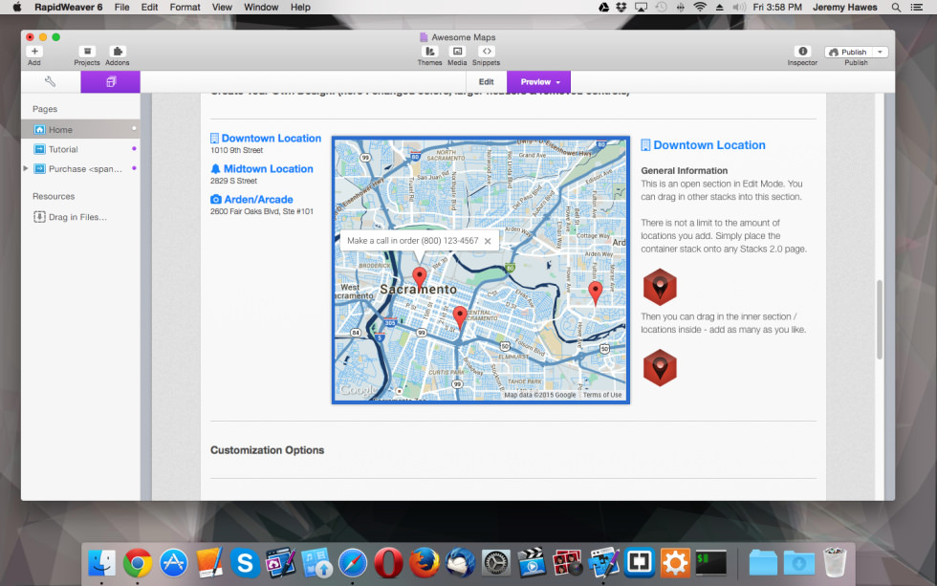The width and height of the screenshot is (937, 586).
Task: Open Google Chrome from the dock
Action: point(138,563)
